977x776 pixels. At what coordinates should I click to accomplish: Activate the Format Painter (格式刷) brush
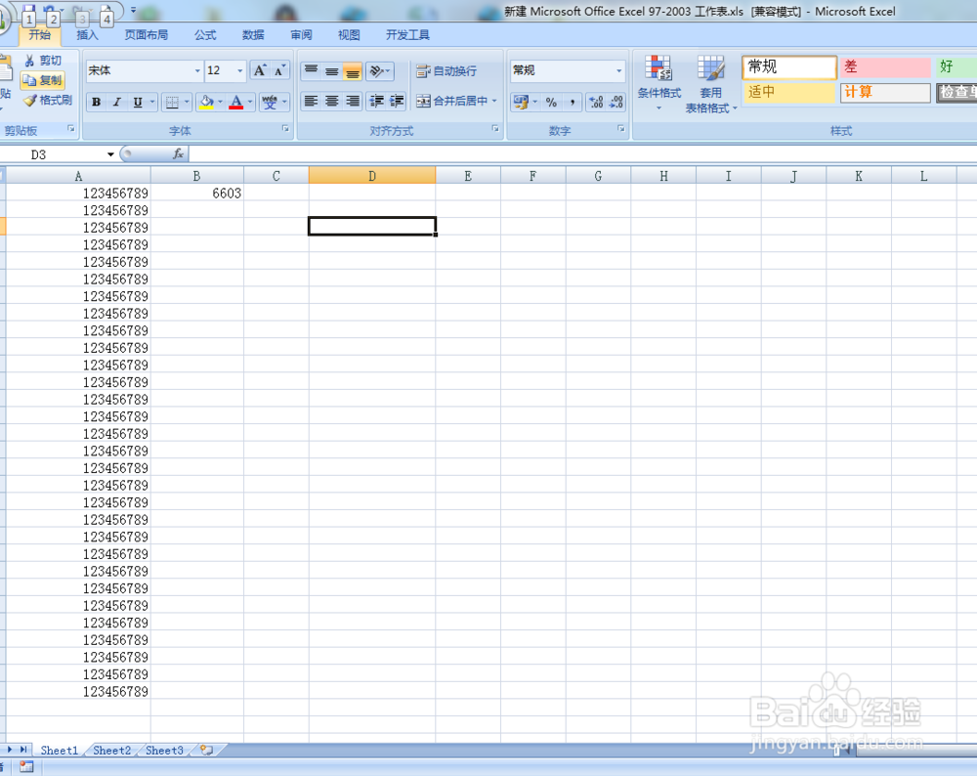(47, 100)
